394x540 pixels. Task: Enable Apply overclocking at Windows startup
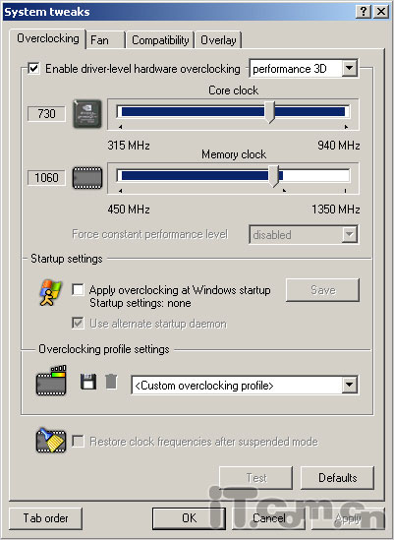point(78,289)
